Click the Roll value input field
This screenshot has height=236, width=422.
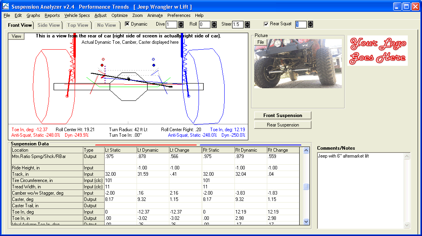(x=204, y=25)
